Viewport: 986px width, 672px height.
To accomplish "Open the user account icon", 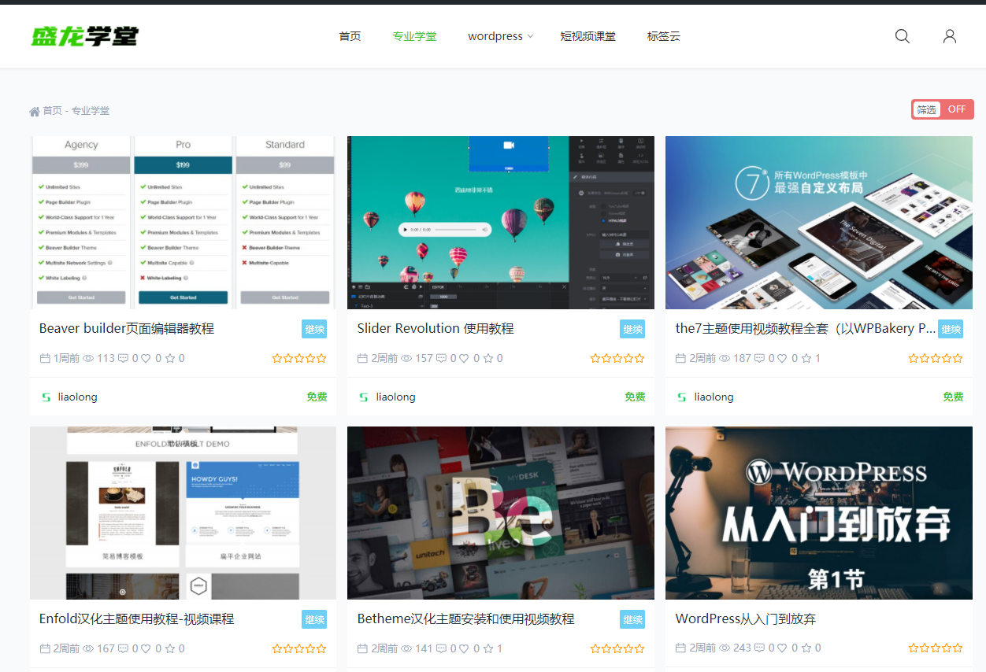I will (950, 36).
